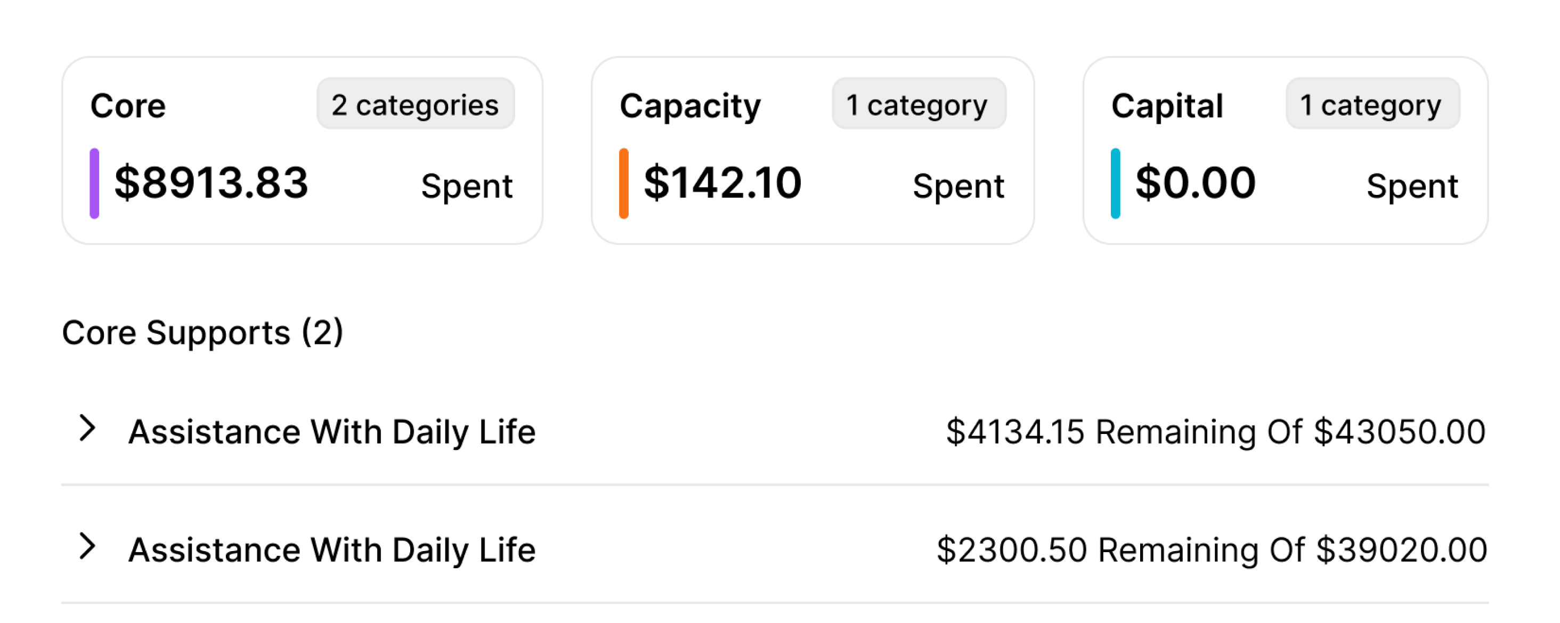Viewport: 1560px width, 623px height.
Task: Open Assistance With Daily Life with $39020.00 budget
Action: [x=332, y=550]
